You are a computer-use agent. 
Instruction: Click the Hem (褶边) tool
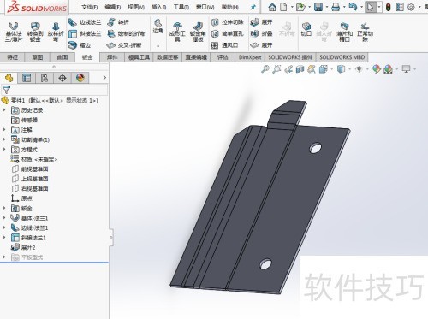pos(80,45)
